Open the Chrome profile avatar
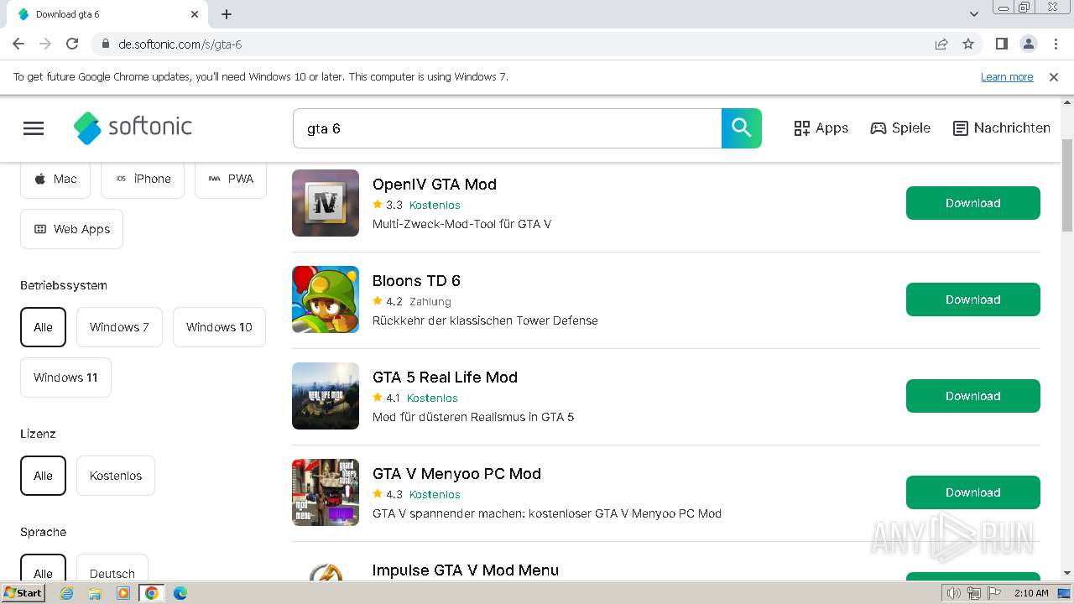 (x=1028, y=44)
